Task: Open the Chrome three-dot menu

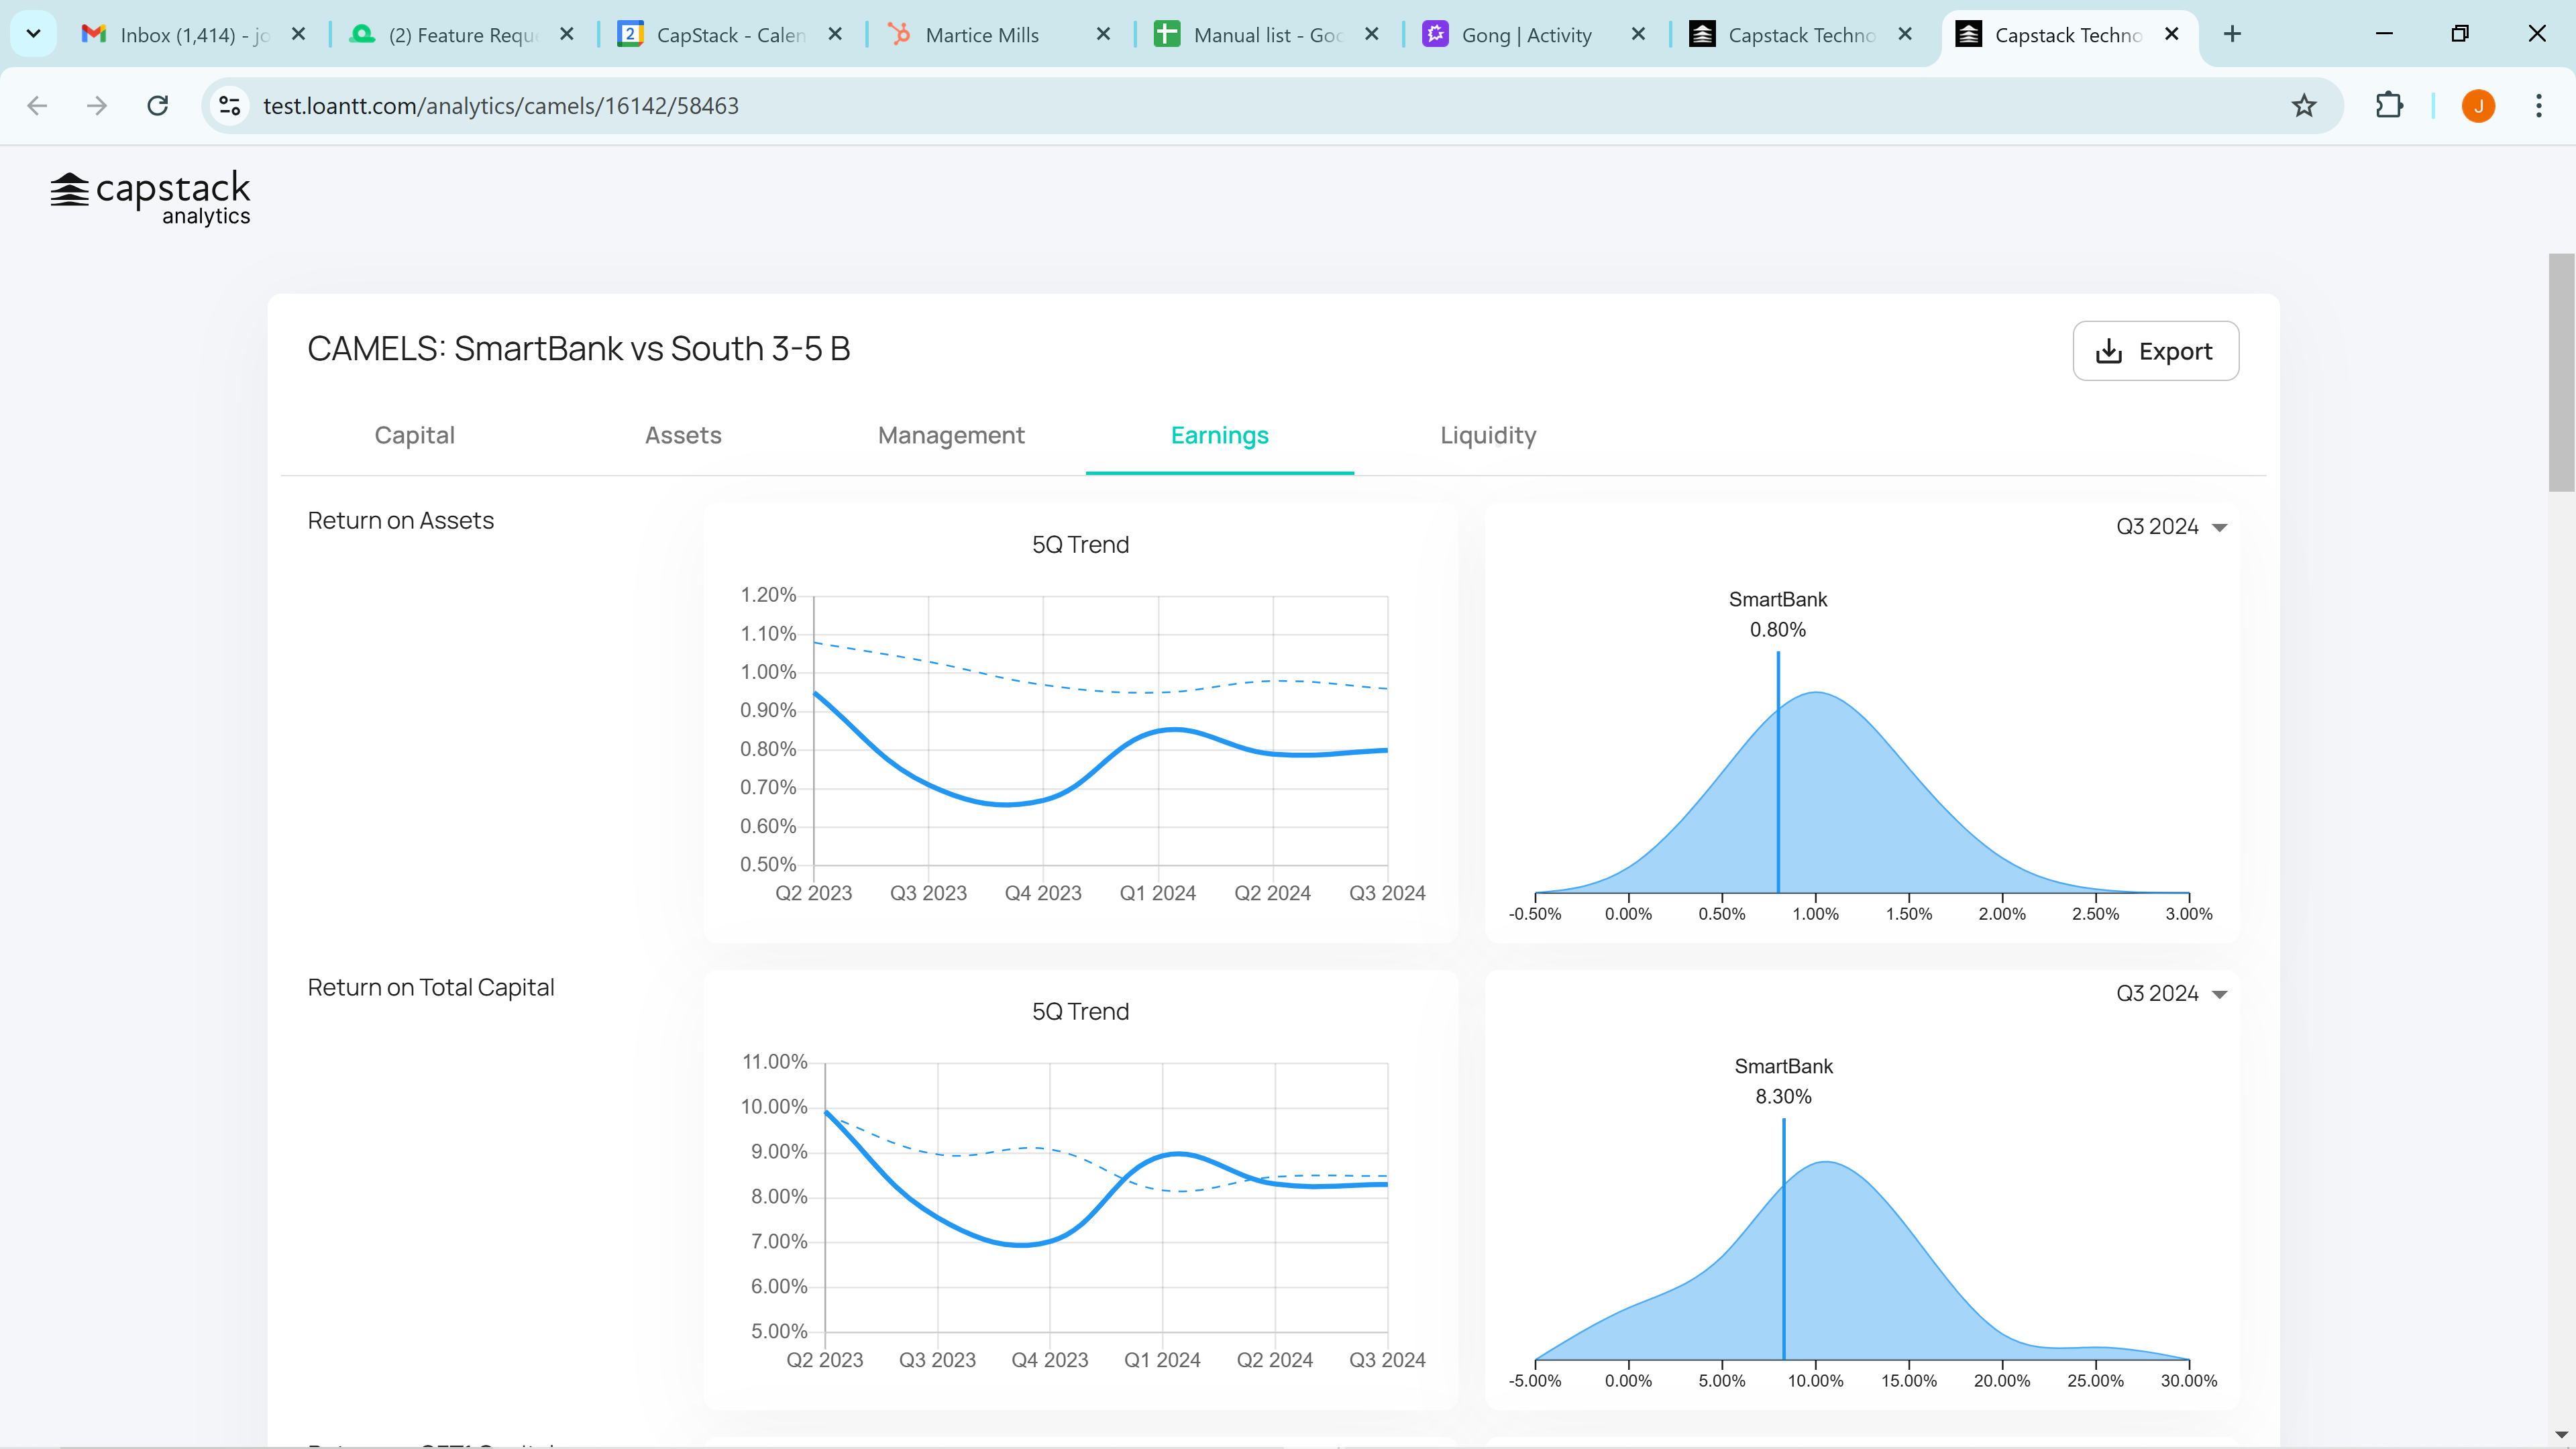Action: (x=2539, y=106)
